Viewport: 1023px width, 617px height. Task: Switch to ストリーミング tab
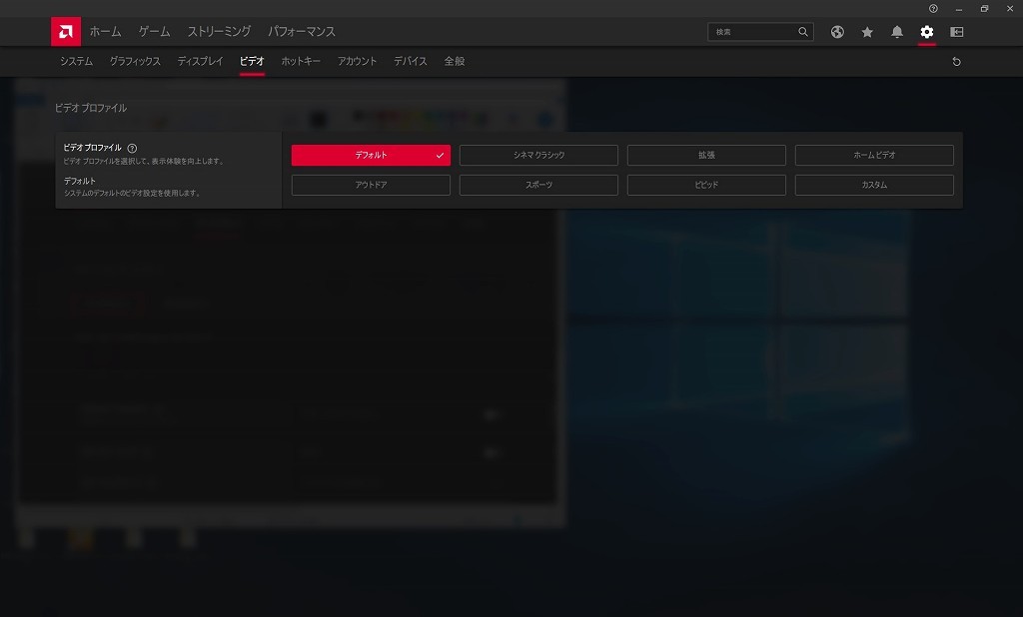pos(219,31)
